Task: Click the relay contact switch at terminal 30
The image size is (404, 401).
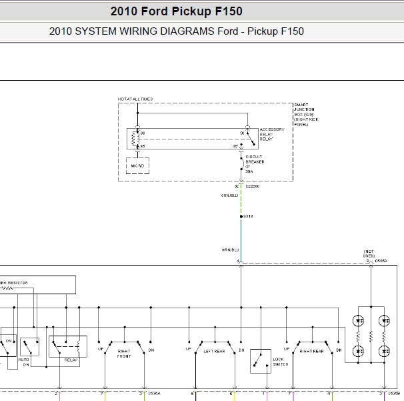Action: pyautogui.click(x=251, y=137)
